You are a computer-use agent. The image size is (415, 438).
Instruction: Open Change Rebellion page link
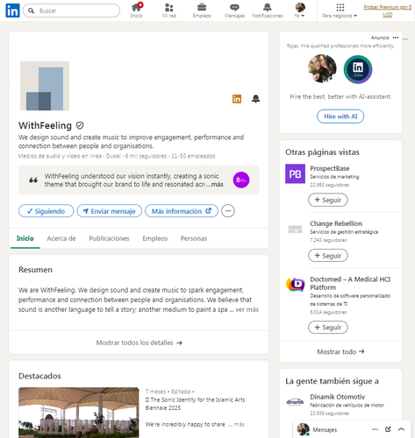tap(336, 223)
